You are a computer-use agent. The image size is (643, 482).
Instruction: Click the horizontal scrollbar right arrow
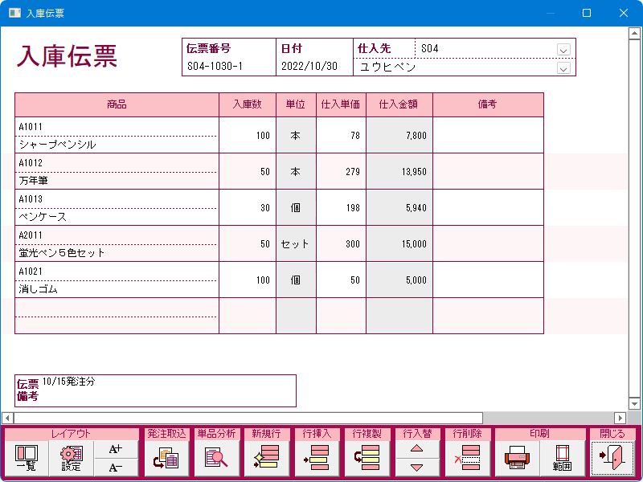[620, 418]
